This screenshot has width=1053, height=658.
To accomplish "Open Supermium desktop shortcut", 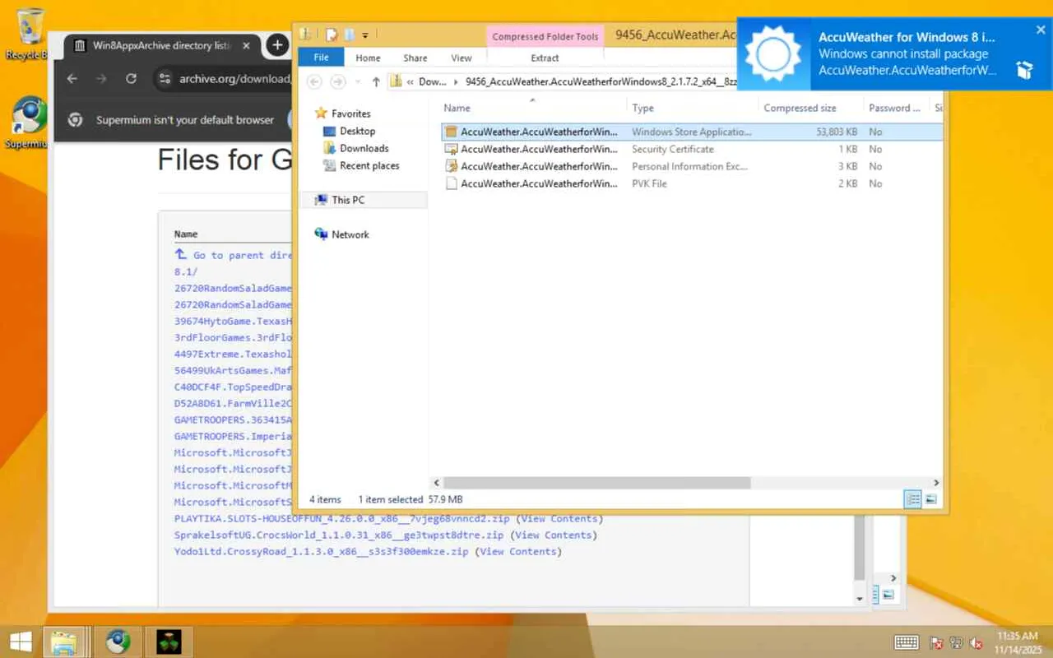I will 28,123.
